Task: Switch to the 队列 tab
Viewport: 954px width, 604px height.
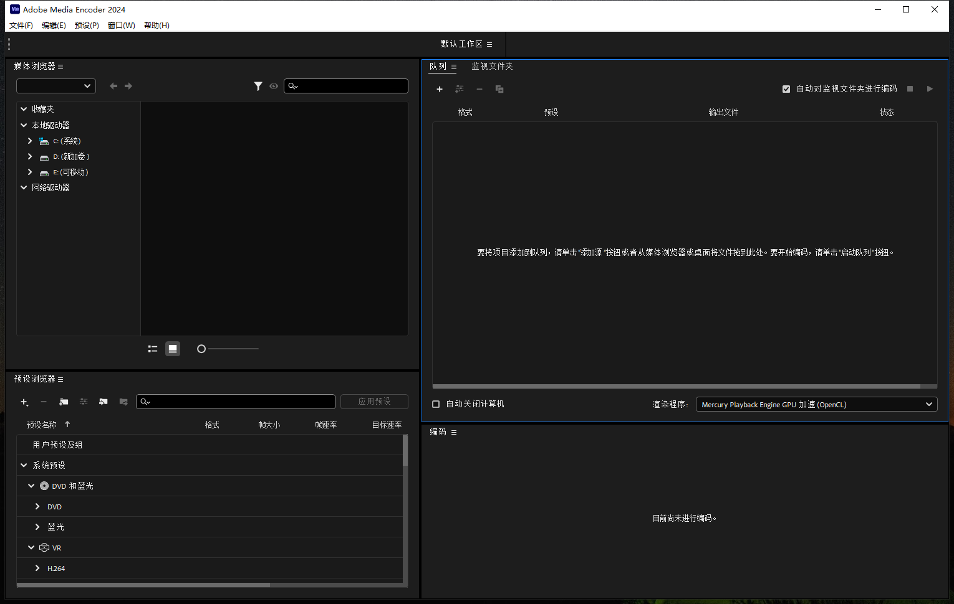Action: point(438,67)
